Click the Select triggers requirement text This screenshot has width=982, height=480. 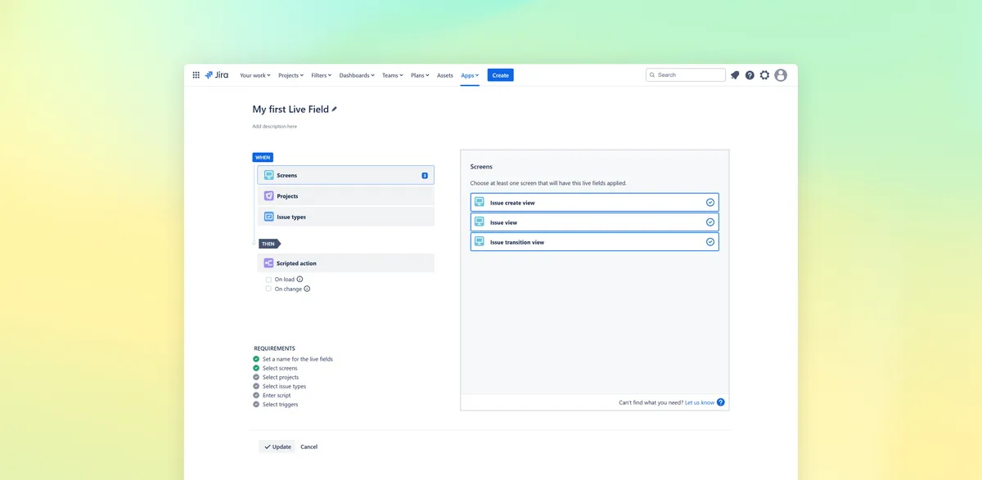tap(281, 404)
